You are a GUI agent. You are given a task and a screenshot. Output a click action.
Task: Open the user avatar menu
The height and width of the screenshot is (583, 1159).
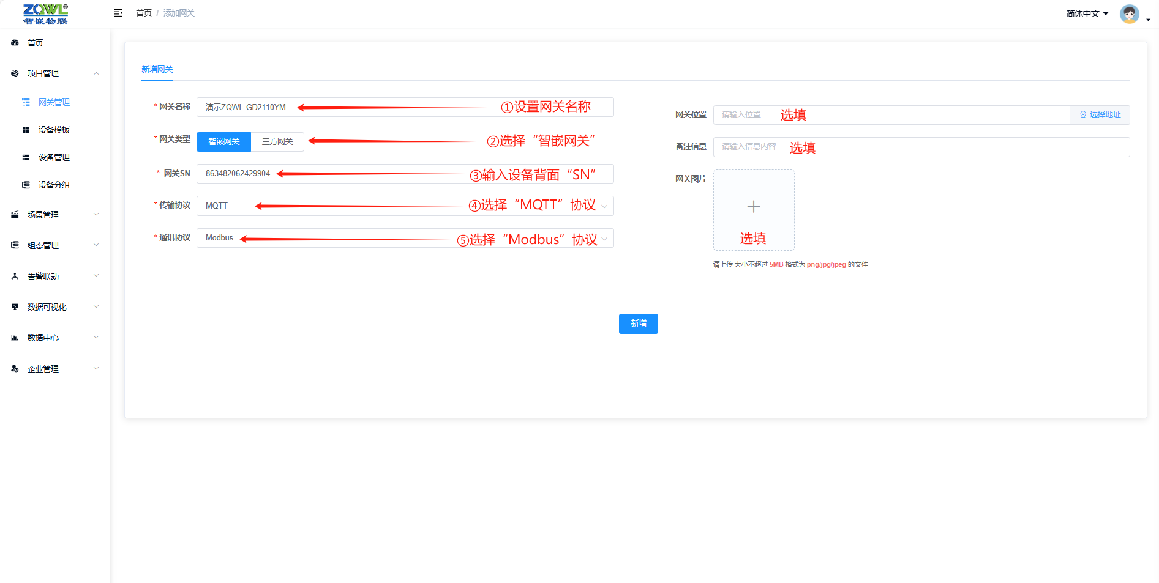click(x=1130, y=13)
